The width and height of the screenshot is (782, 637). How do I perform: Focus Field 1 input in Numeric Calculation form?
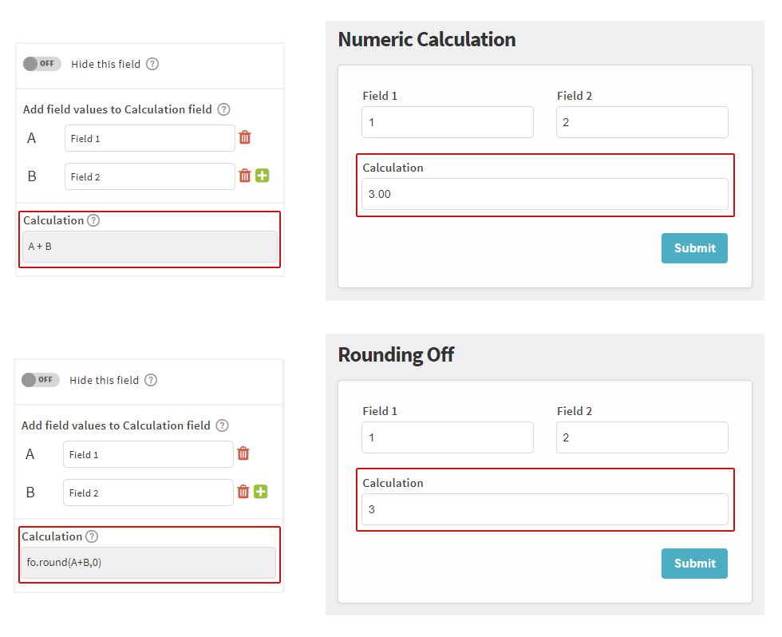[x=448, y=122]
